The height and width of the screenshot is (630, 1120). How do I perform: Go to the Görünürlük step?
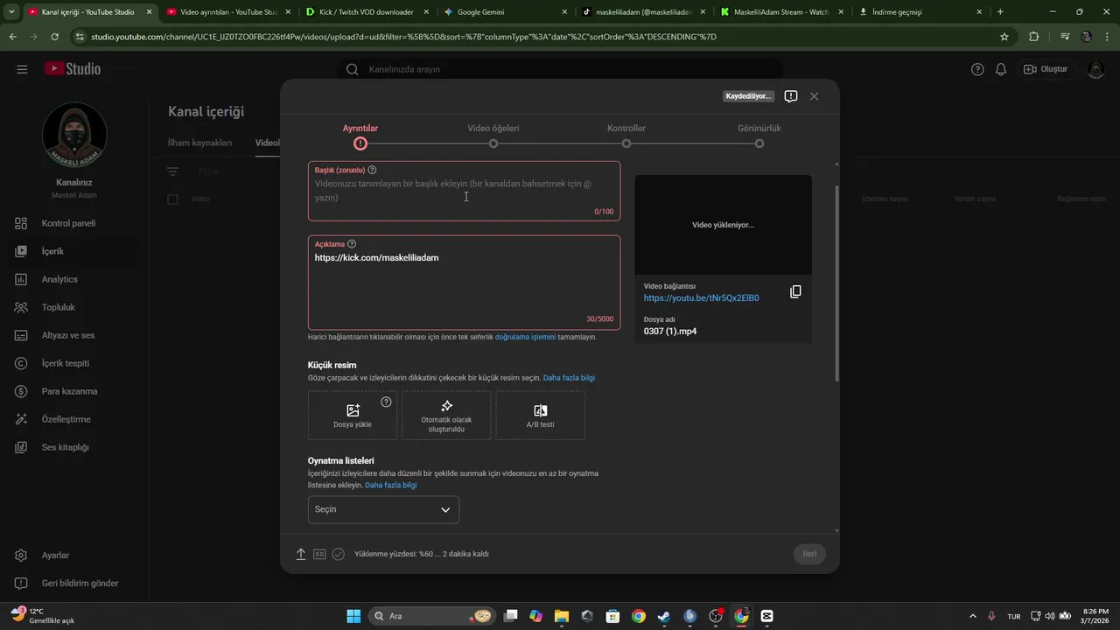point(759,136)
